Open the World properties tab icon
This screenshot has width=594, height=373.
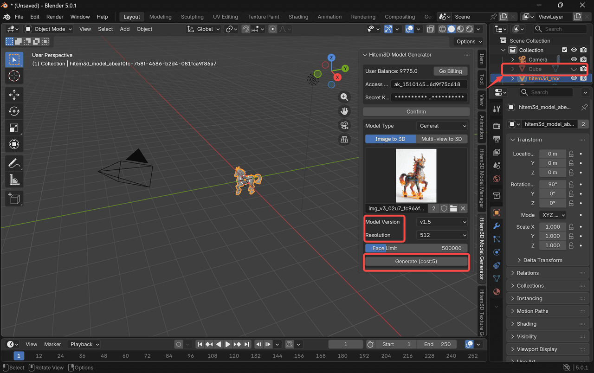coord(497,179)
